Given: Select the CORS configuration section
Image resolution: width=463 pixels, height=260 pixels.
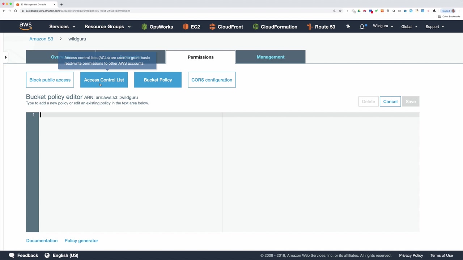Looking at the screenshot, I should point(212,80).
